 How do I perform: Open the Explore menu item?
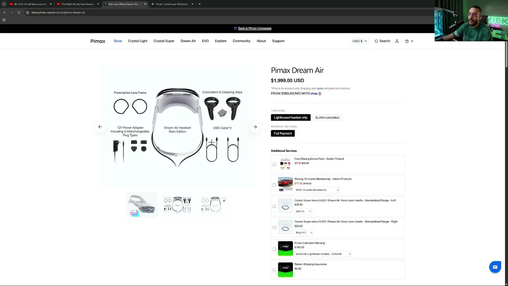tap(221, 41)
